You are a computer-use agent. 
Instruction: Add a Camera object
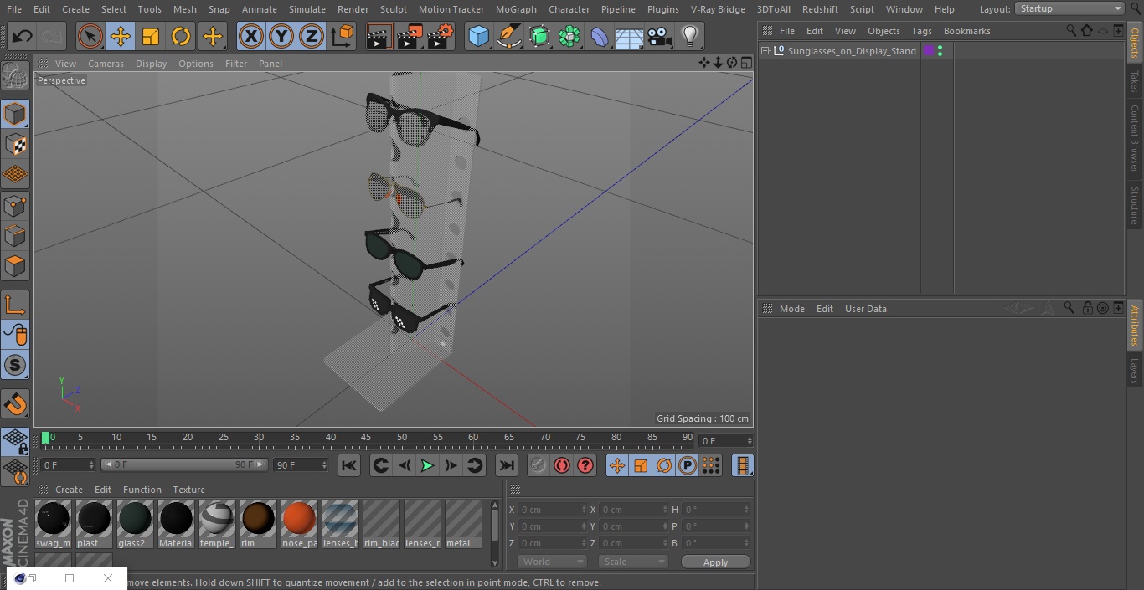660,36
